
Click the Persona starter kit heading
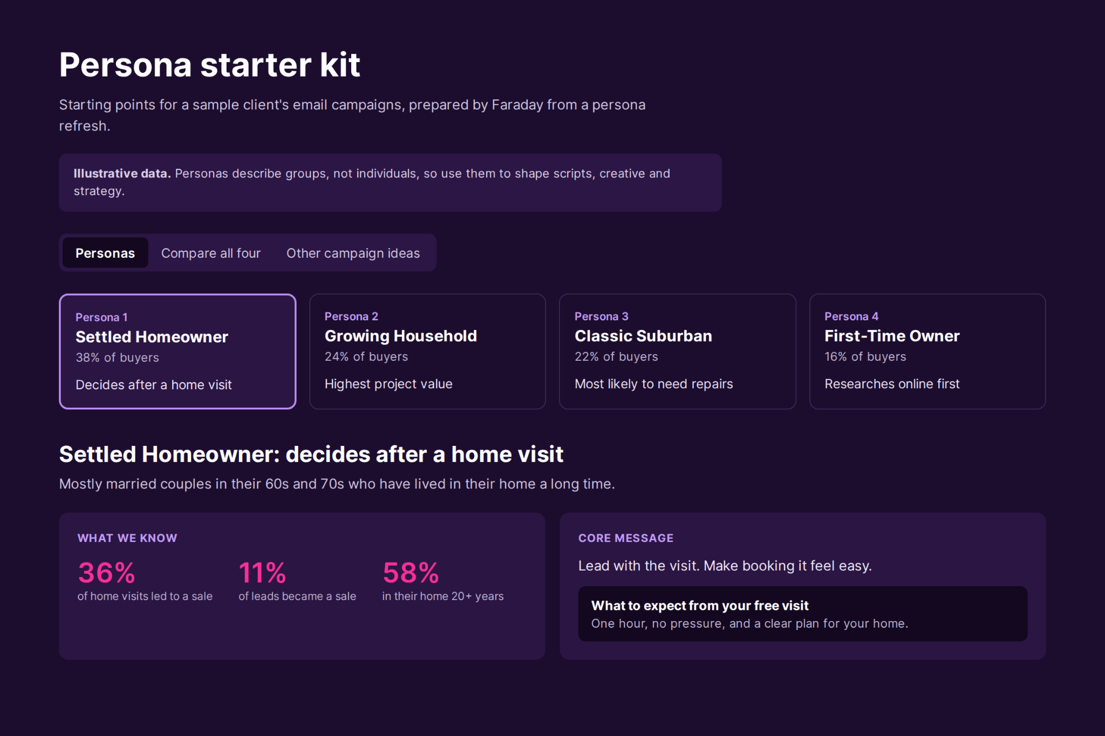coord(209,65)
